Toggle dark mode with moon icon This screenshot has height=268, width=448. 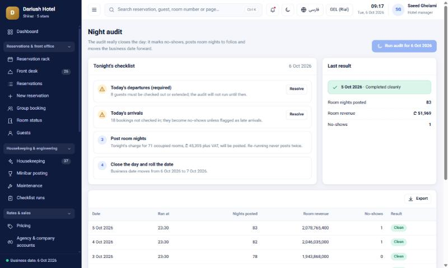coord(287,10)
